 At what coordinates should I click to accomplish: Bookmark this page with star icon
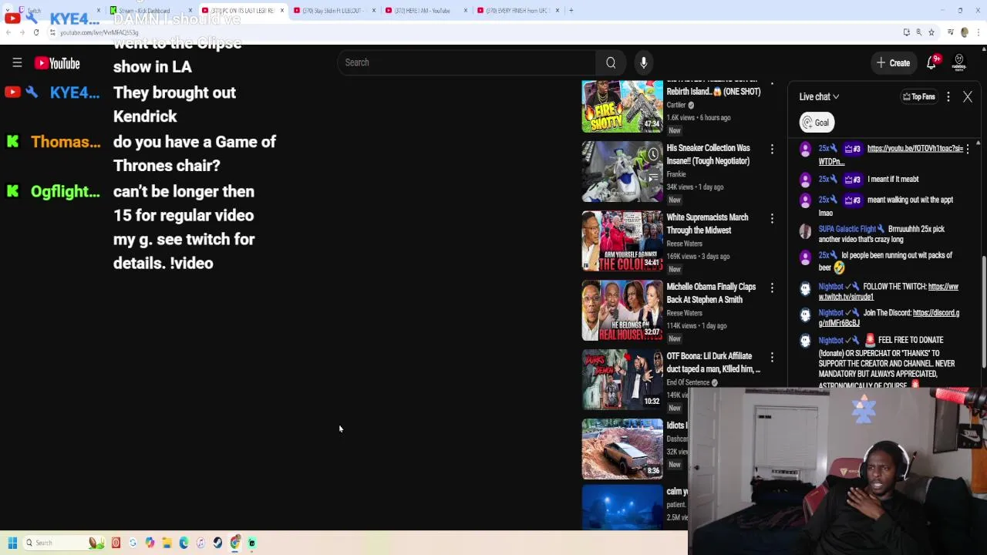pyautogui.click(x=931, y=32)
